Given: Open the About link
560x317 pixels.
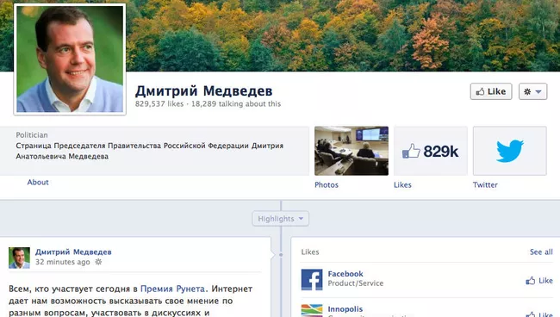Looking at the screenshot, I should (38, 182).
